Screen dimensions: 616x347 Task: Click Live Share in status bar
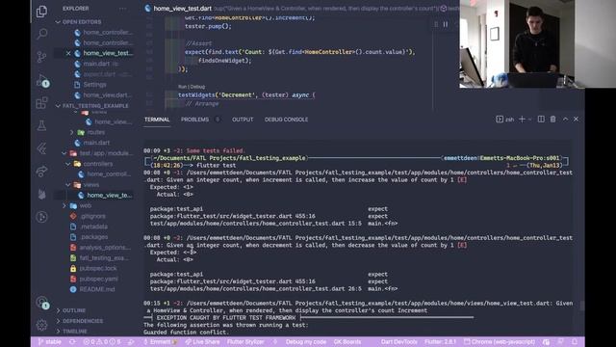(202, 342)
